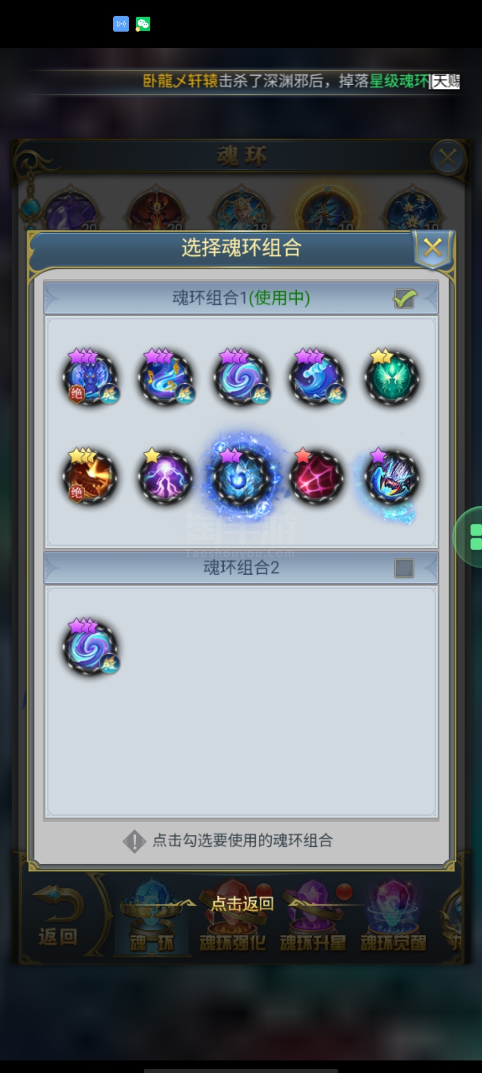Open the WeChat notification icon

tap(143, 24)
